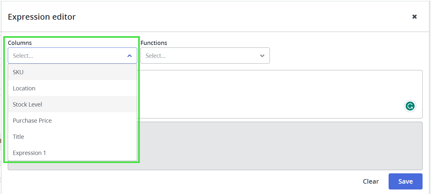The height and width of the screenshot is (194, 431).
Task: Expand the Functions dropdown arrow
Action: pyautogui.click(x=262, y=56)
